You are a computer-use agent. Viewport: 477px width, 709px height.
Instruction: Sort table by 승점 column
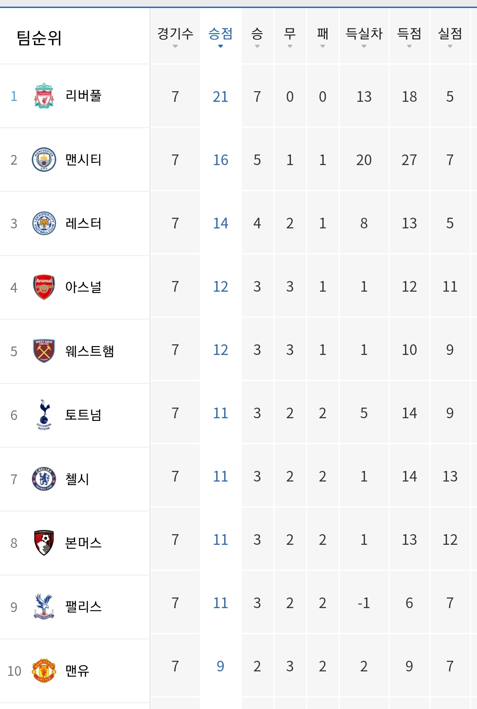pyautogui.click(x=220, y=35)
